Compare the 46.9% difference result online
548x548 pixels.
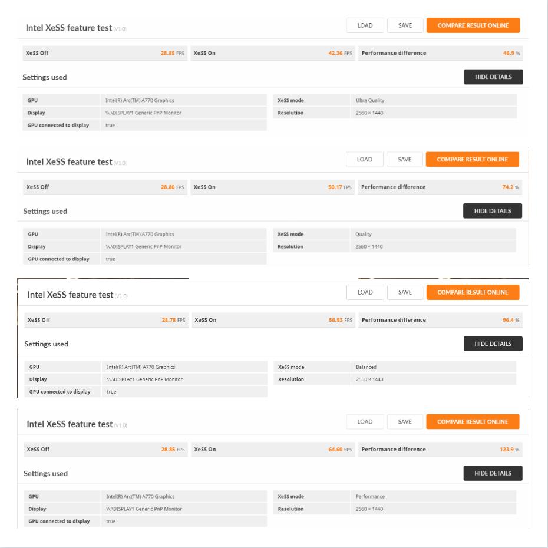point(473,25)
